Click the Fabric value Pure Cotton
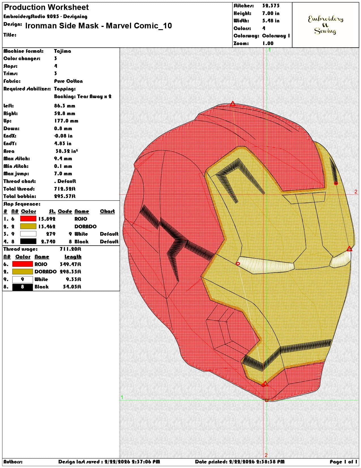This screenshot has height=468, width=361. click(69, 81)
